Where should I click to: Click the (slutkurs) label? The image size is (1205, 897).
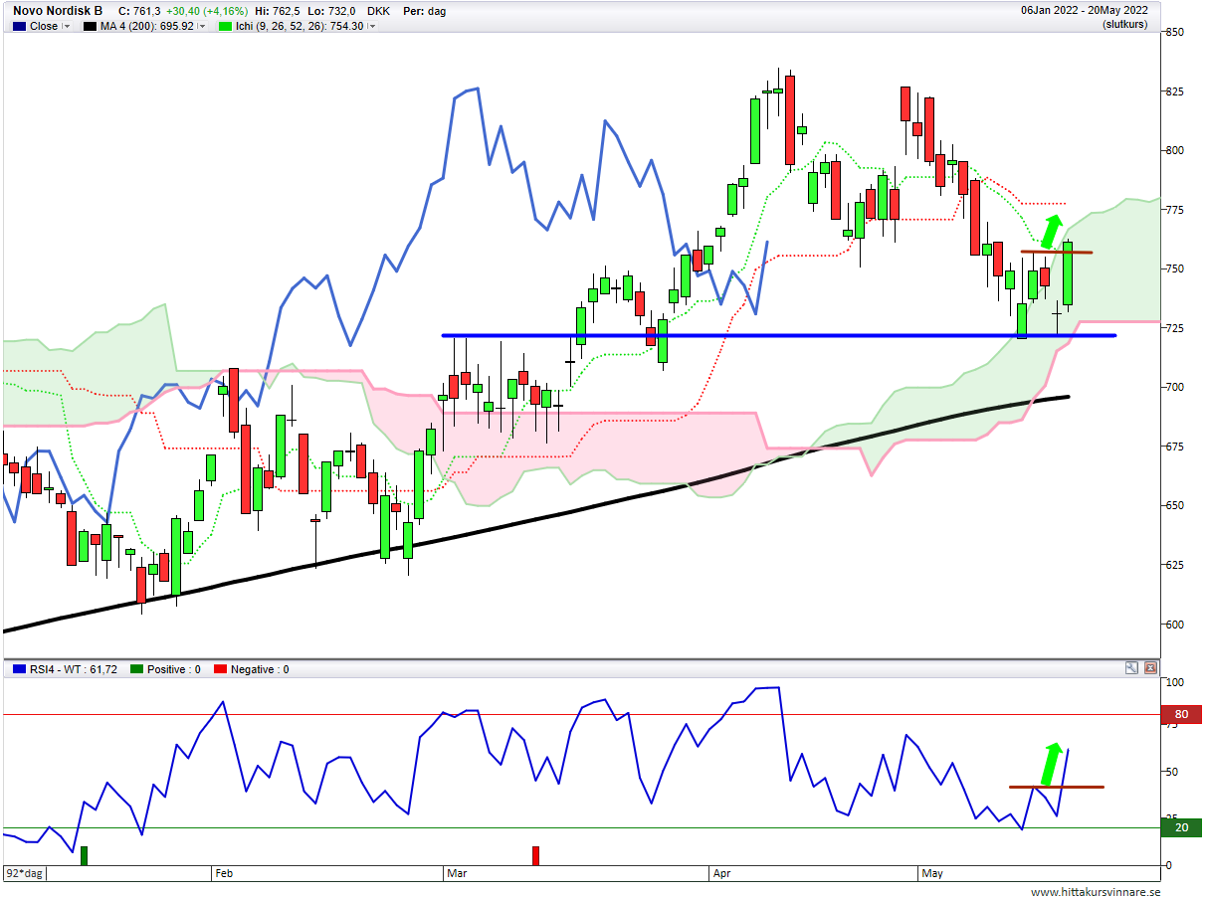click(x=1125, y=25)
